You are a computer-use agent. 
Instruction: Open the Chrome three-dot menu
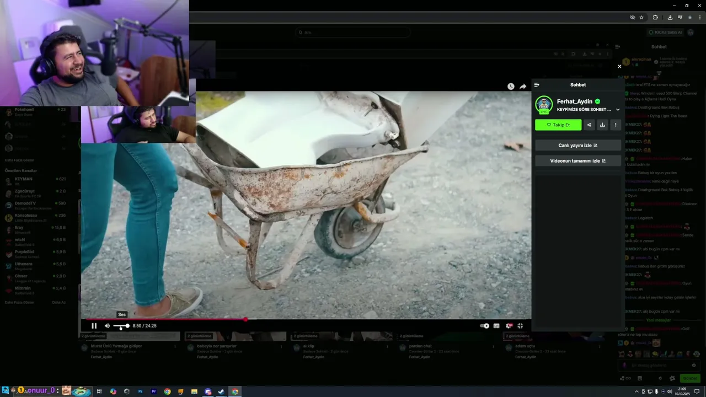(699, 18)
